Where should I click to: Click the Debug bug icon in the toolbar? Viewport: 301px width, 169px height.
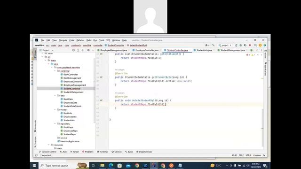(x=241, y=45)
